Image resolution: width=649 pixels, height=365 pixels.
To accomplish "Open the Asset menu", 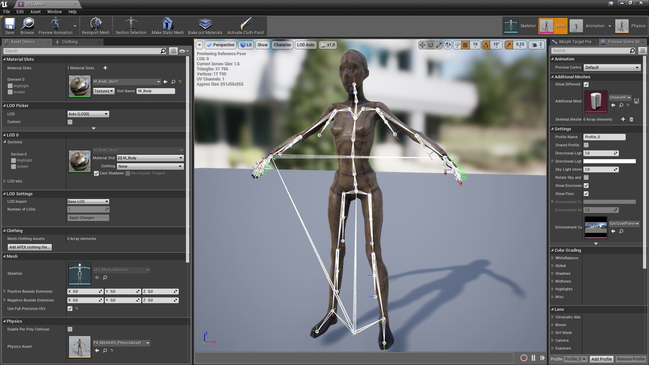I will pyautogui.click(x=35, y=11).
